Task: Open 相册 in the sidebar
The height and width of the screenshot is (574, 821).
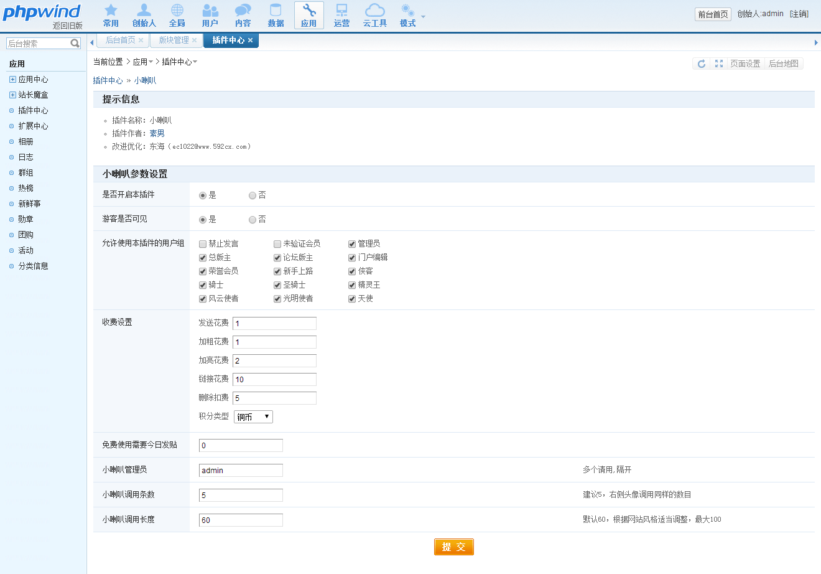Action: tap(26, 141)
